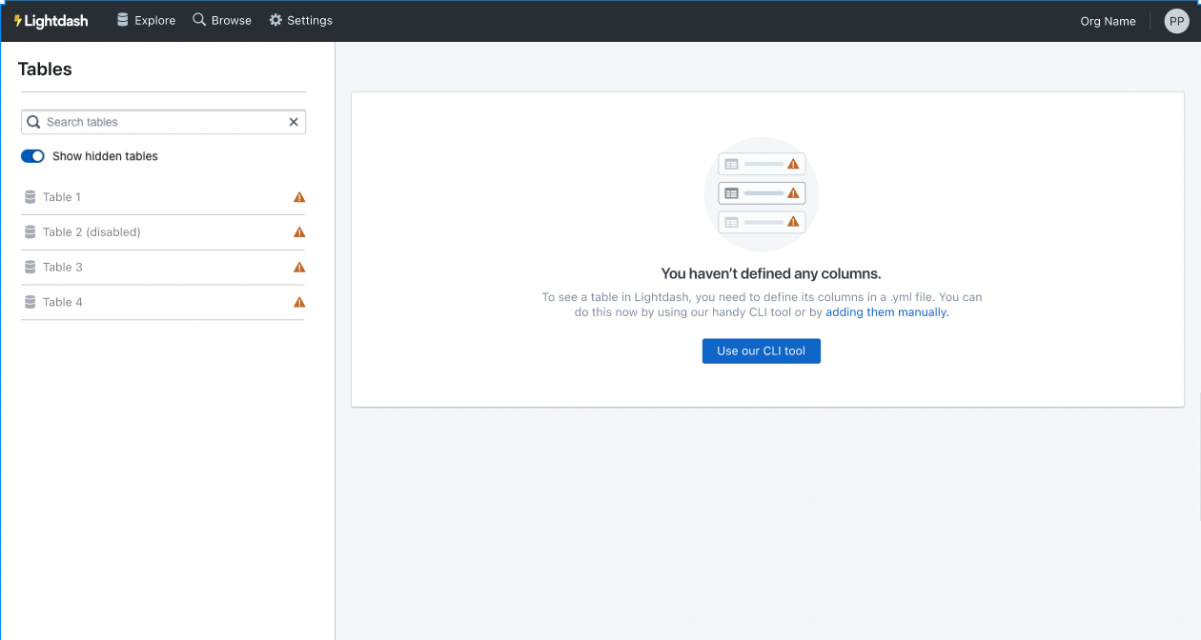Viewport: 1201px width, 640px height.
Task: Focus the Search tables field
Action: [x=163, y=122]
